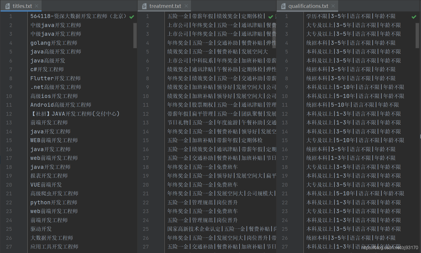
Task: Close the qualifications.txt tab
Action: tap(333, 6)
